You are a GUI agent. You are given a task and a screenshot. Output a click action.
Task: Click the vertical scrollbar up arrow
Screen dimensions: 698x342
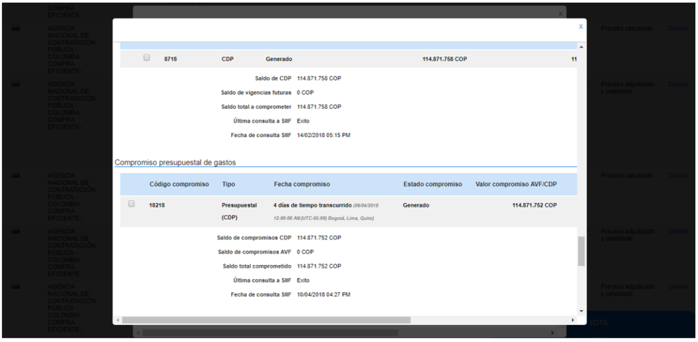[581, 46]
